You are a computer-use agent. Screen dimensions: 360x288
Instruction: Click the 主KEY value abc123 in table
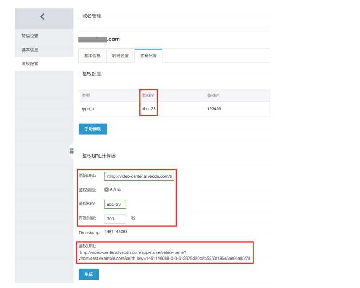[x=149, y=109]
